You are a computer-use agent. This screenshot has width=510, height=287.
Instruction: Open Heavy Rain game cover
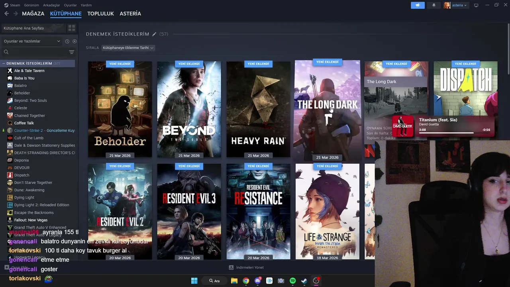tap(258, 109)
